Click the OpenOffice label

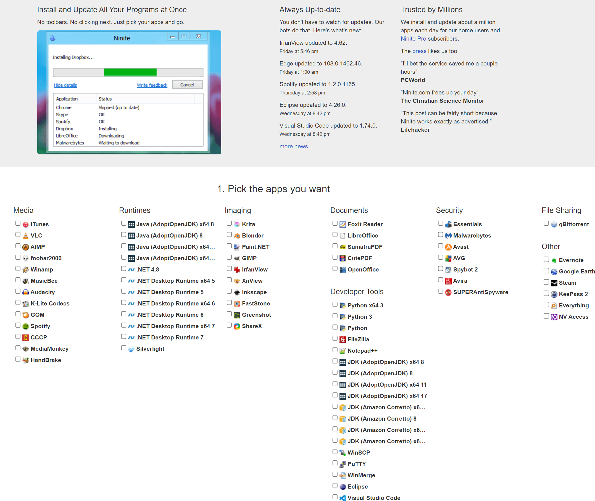[x=363, y=270]
